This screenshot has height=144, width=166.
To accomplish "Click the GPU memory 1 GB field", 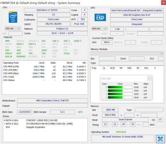I will (117, 29).
